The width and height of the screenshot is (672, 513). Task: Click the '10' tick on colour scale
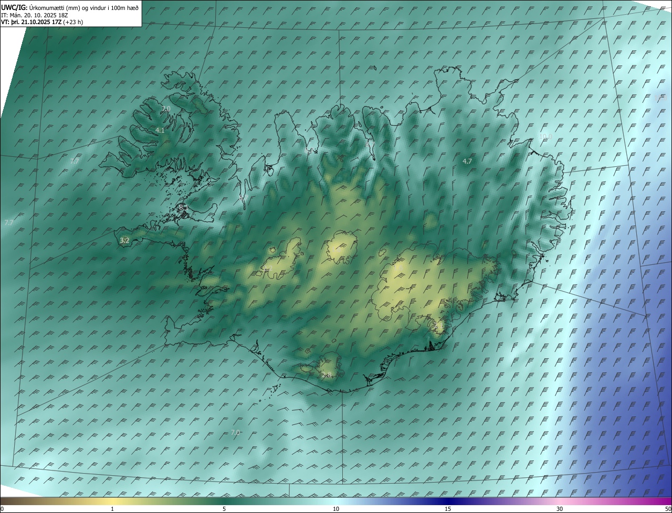pyautogui.click(x=336, y=509)
